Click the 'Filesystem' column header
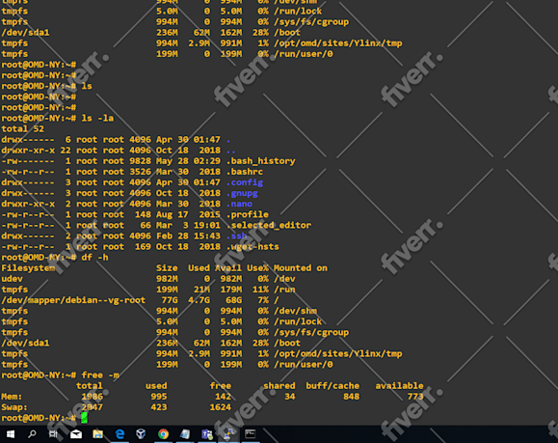The width and height of the screenshot is (558, 443). coord(28,268)
